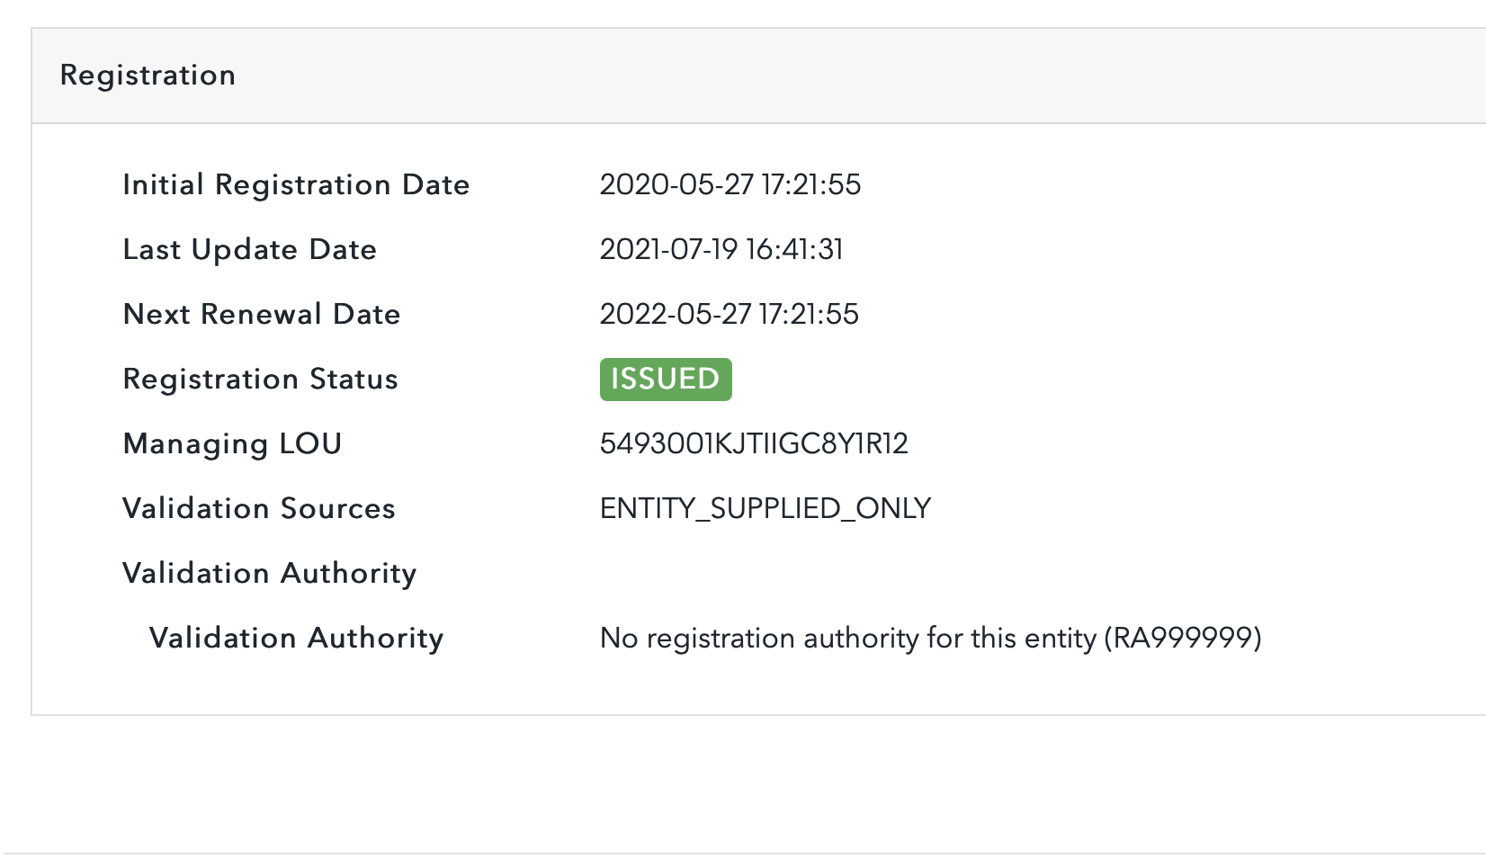
Task: Select the 2021-07-19 16:41:31 timestamp
Action: click(x=721, y=250)
